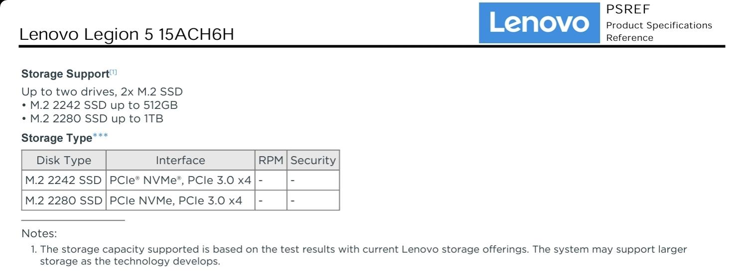Click the Storage Type heading
Screen dimensions: 744x275
click(x=56, y=138)
